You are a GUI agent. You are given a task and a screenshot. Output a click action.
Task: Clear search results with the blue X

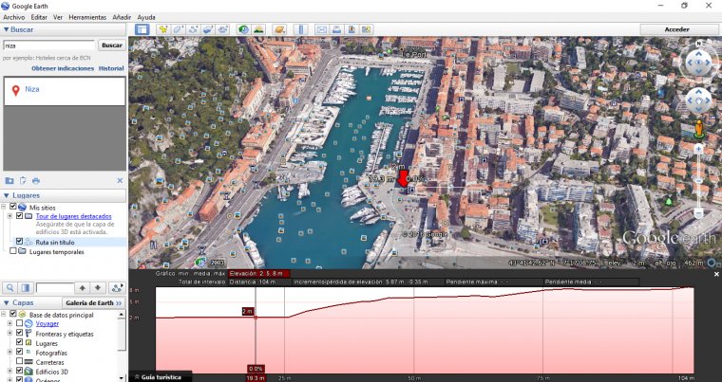click(x=120, y=181)
